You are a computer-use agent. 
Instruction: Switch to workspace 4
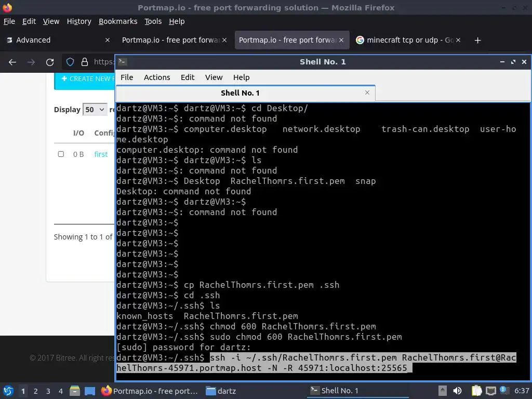pyautogui.click(x=60, y=391)
